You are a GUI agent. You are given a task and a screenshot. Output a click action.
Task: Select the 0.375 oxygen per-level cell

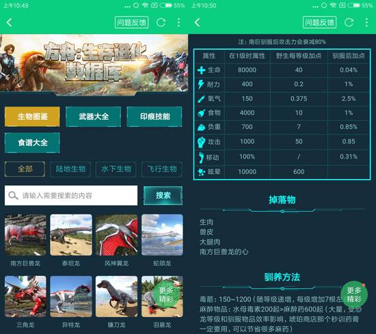(x=299, y=98)
